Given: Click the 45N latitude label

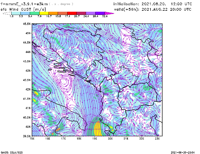Looking at the screenshot, I should click(28, 33).
